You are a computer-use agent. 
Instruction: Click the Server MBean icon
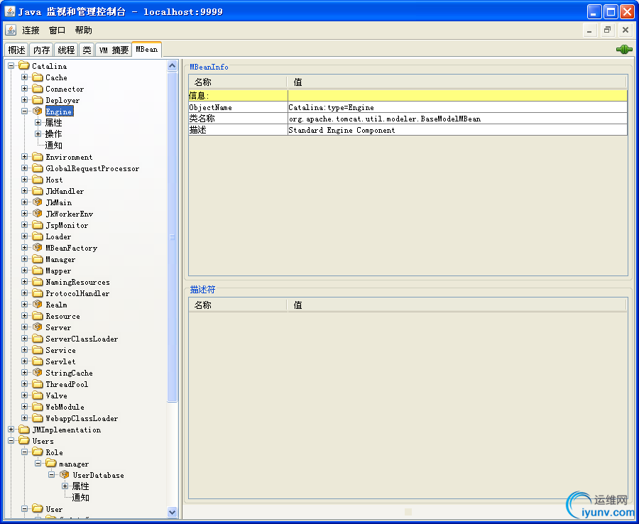coord(38,327)
